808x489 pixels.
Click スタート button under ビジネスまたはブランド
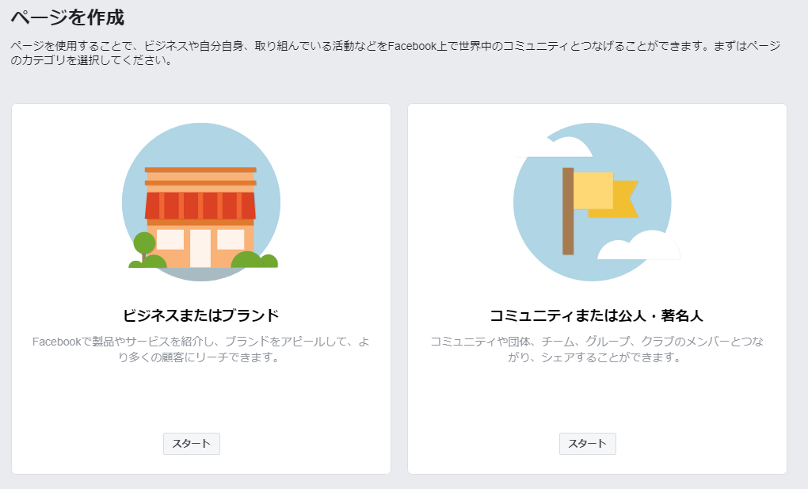(192, 444)
